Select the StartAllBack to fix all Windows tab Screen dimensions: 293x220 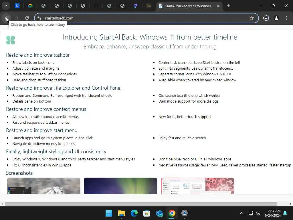coord(188,6)
